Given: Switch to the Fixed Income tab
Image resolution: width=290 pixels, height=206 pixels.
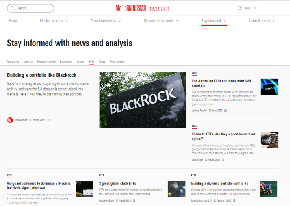Looking at the screenshot, I should [x=117, y=62].
